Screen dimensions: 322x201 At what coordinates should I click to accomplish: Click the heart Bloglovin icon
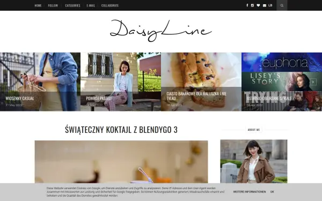(x=258, y=5)
